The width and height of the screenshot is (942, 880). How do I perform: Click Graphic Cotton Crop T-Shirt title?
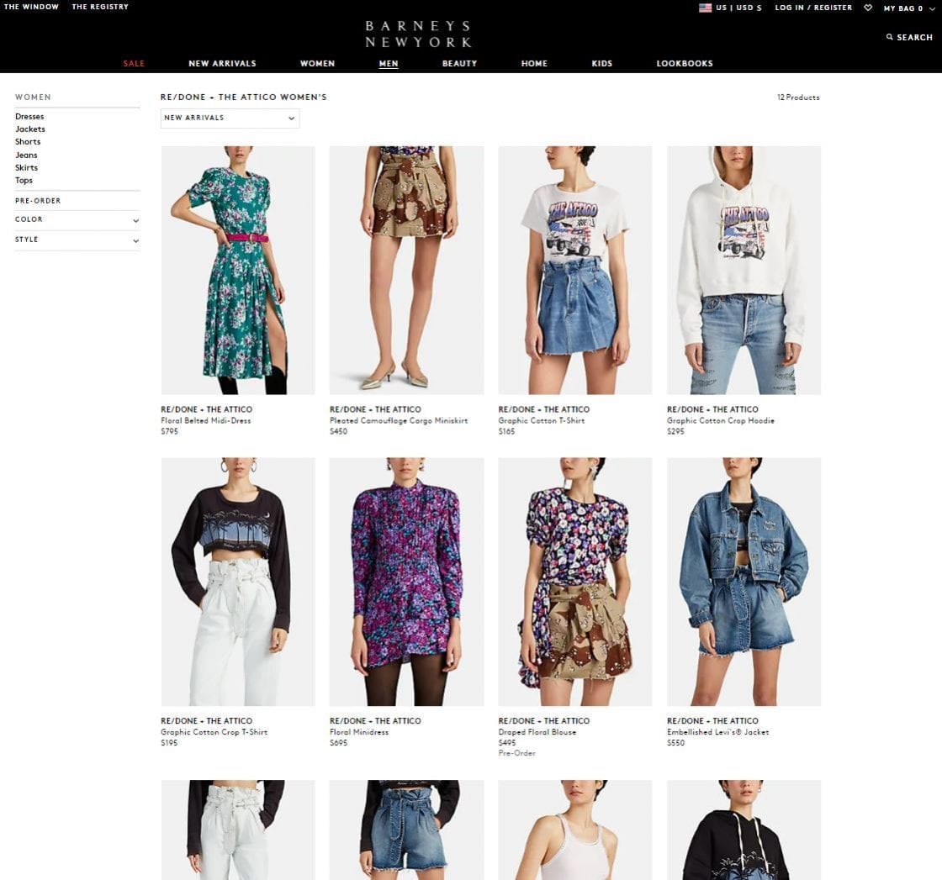pos(214,732)
